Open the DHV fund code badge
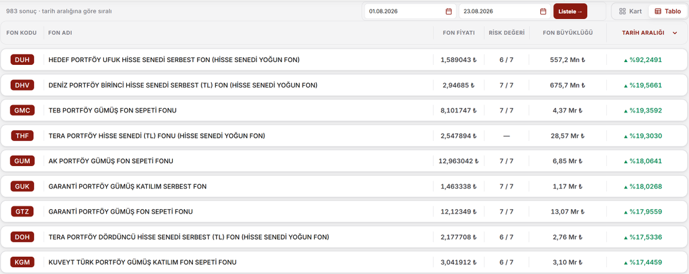 click(x=22, y=85)
